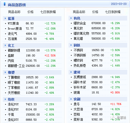Select 螺纹钢 commodity name
Viewport: 130px width, 123px height.
78,60
